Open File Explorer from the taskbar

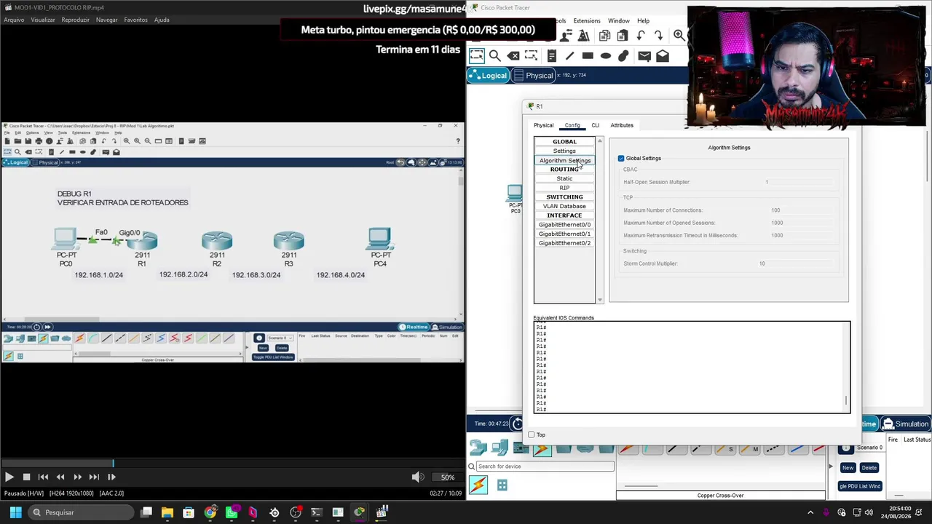[167, 512]
